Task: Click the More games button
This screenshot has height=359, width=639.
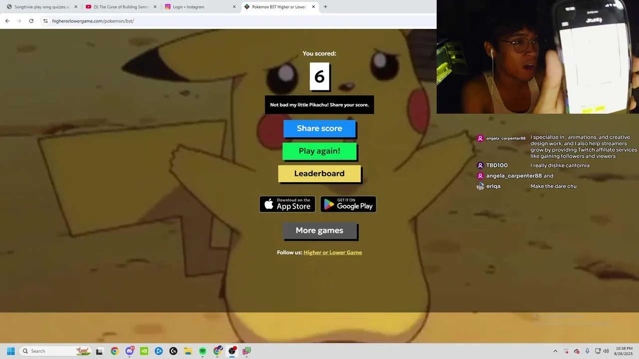Action: 319,230
